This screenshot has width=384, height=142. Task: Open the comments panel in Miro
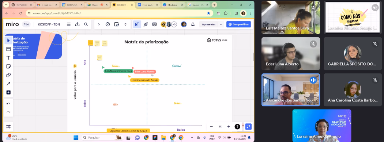(x=155, y=24)
